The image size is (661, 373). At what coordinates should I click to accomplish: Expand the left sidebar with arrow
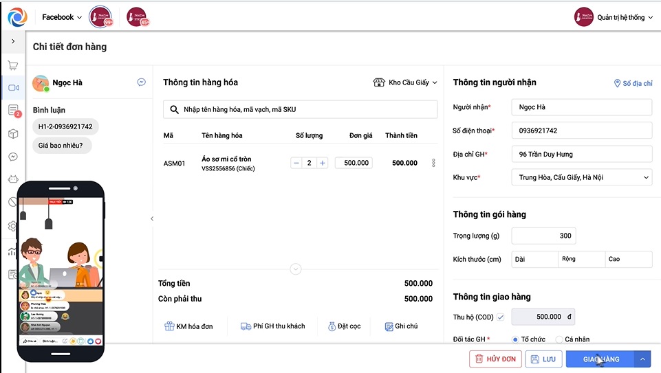13,41
